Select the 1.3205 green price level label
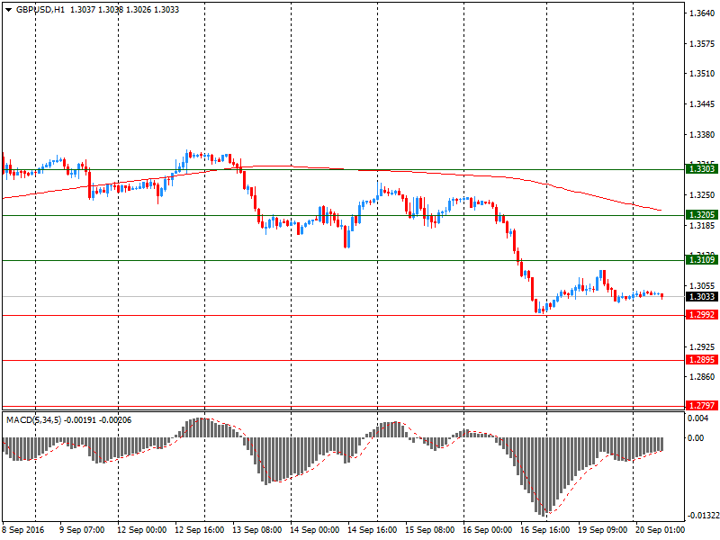The width and height of the screenshot is (720, 540). tap(702, 215)
